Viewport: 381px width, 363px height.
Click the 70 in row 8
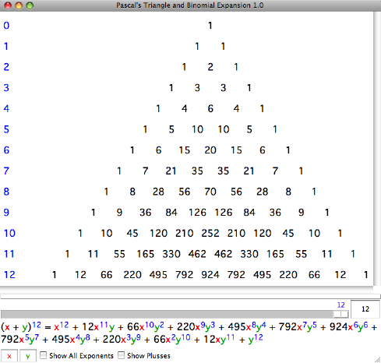click(x=210, y=192)
